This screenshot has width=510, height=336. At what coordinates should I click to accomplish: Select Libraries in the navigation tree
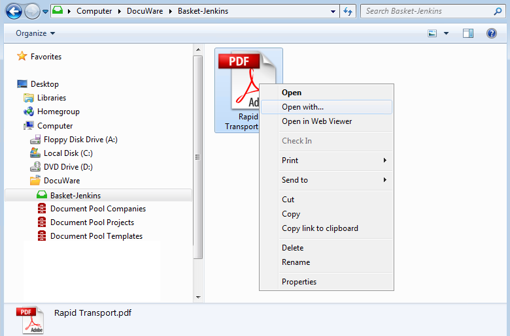pos(52,98)
